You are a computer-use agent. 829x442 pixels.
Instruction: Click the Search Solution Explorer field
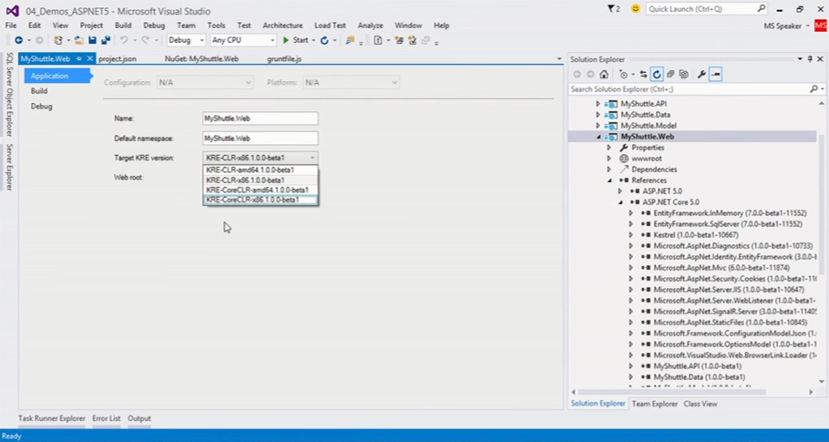click(689, 89)
